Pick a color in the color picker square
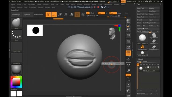Viewport: 172px width, 97px height. tap(16, 82)
